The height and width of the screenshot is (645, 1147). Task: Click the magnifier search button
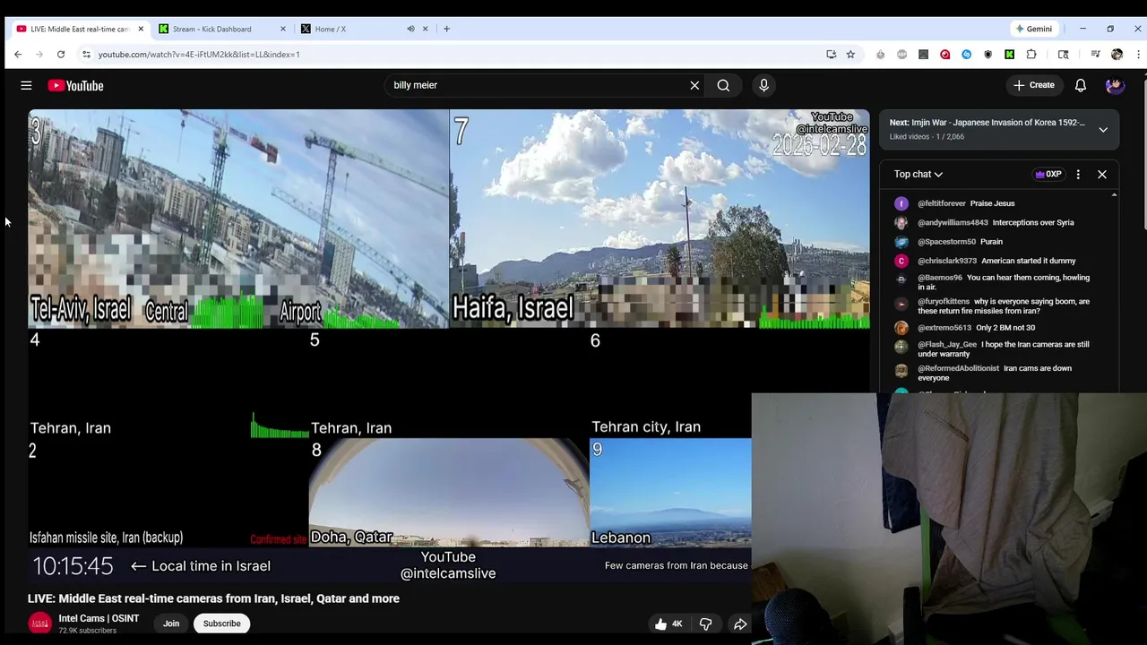tap(723, 85)
